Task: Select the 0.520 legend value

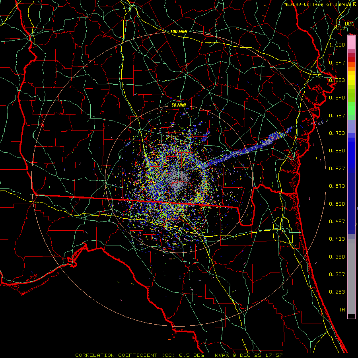Action: point(337,204)
